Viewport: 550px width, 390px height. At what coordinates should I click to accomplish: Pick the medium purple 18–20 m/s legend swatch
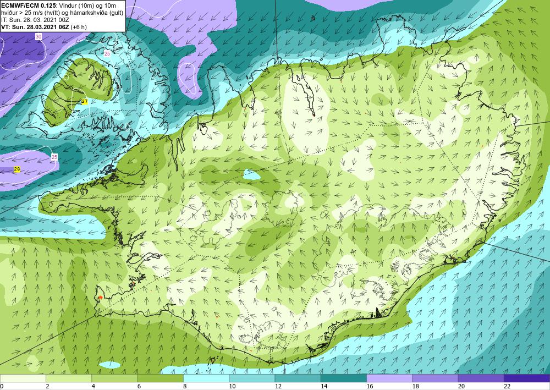coord(435,378)
